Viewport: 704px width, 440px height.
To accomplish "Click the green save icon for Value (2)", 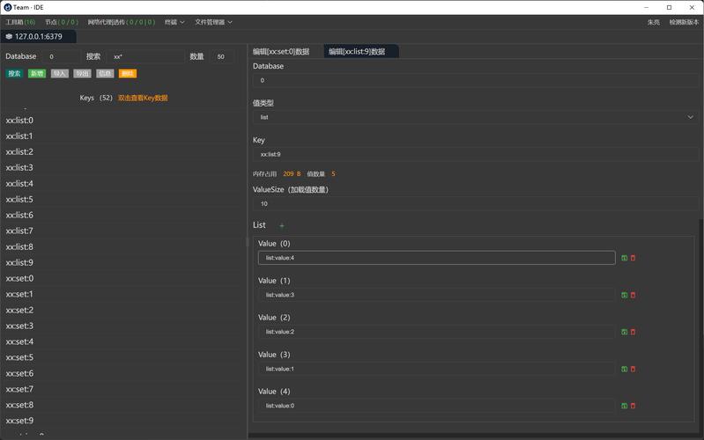I will [x=624, y=332].
